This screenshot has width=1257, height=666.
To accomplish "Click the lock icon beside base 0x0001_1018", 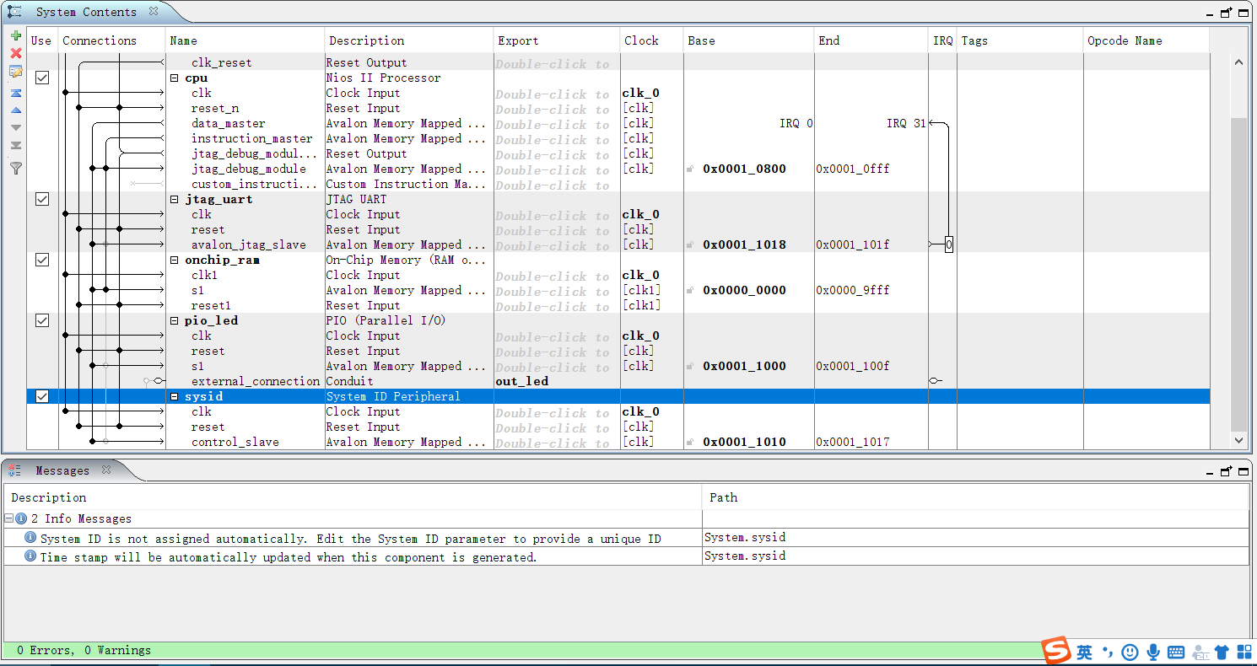I will (x=690, y=244).
